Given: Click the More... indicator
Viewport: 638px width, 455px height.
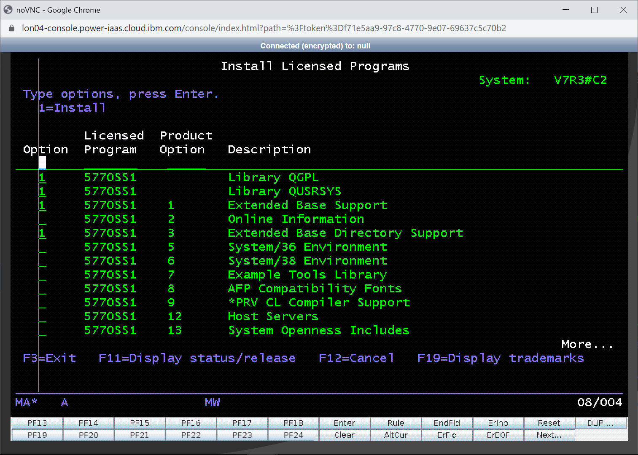Looking at the screenshot, I should pos(587,344).
